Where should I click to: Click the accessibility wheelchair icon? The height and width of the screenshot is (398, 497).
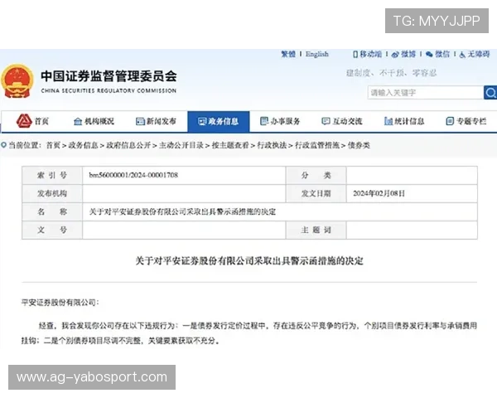coord(462,55)
